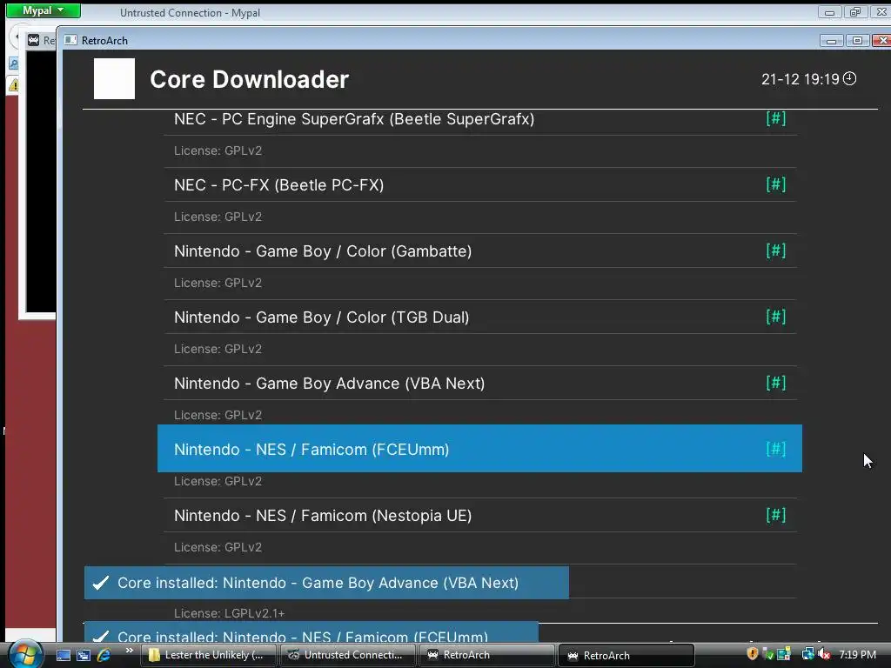This screenshot has height=668, width=891.
Task: Click the 21-12 19:19 date time text
Action: click(x=801, y=79)
